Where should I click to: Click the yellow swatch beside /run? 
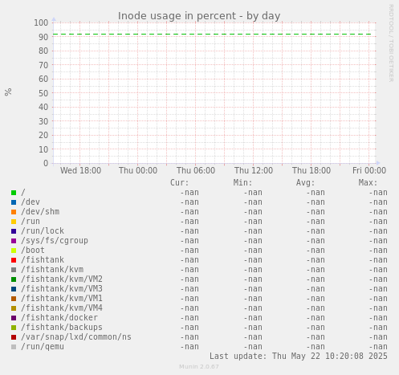[x=14, y=222]
